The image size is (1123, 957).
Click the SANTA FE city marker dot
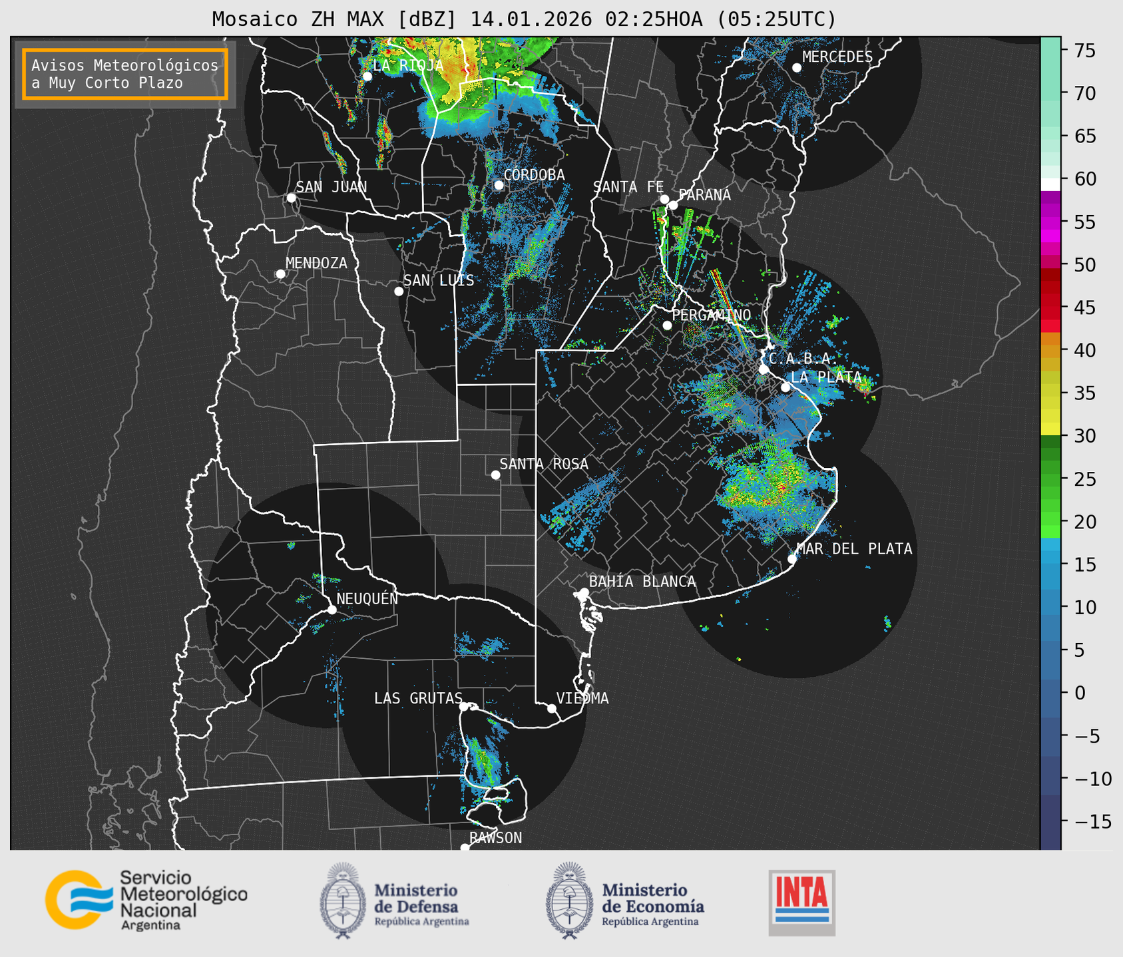(x=664, y=199)
